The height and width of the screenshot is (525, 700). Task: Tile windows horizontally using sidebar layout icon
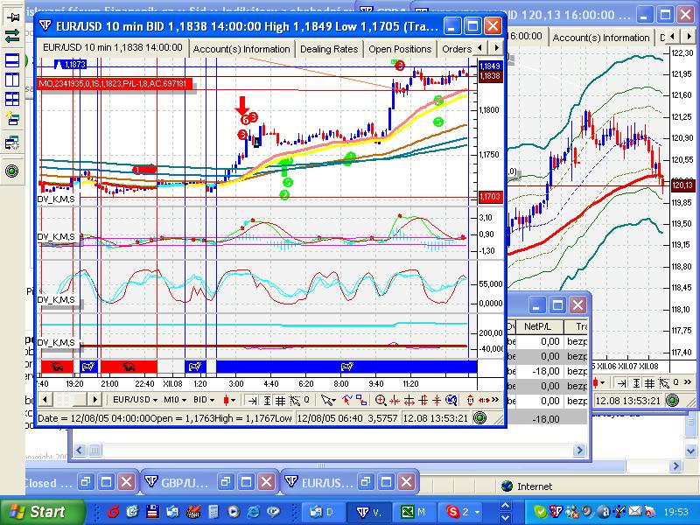pyautogui.click(x=12, y=59)
